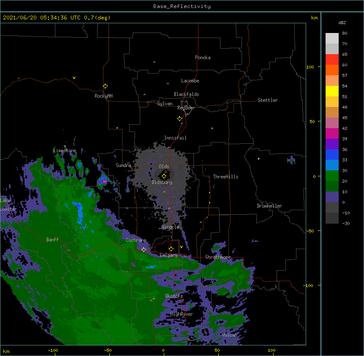Select the ThreeHills label
Viewport: 364px width, 356px height.
pyautogui.click(x=225, y=177)
